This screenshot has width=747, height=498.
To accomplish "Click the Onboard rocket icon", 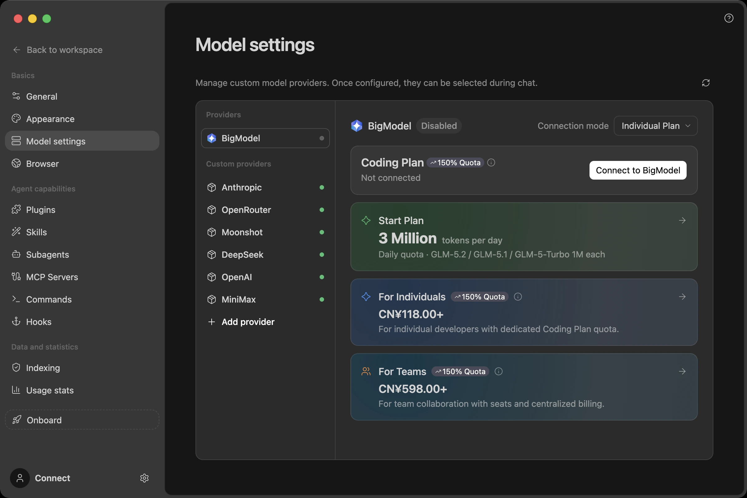I will (x=17, y=420).
